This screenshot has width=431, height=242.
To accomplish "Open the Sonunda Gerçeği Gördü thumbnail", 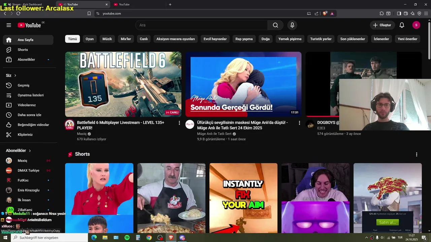I will (243, 84).
